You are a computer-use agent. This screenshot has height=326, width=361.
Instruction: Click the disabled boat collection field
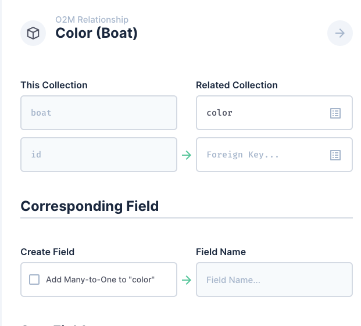pyautogui.click(x=98, y=113)
